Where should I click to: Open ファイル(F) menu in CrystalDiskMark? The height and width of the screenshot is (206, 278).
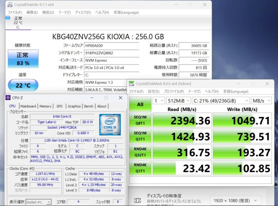136,91
